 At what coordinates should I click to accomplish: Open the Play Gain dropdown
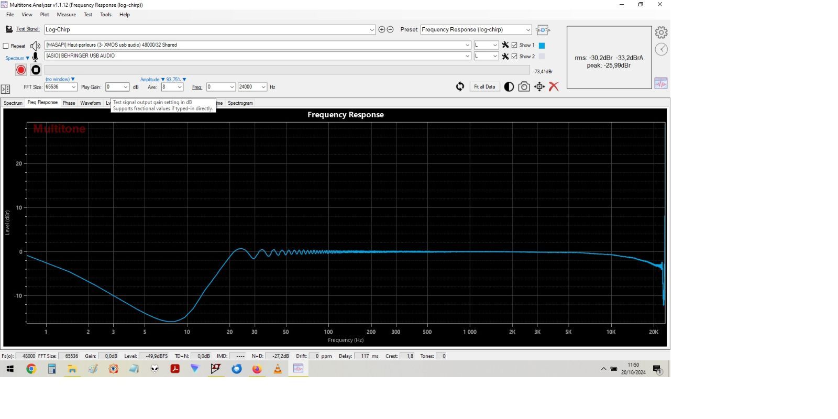click(125, 87)
